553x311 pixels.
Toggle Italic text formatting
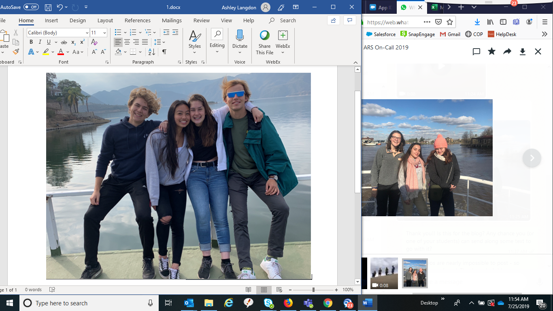(40, 42)
